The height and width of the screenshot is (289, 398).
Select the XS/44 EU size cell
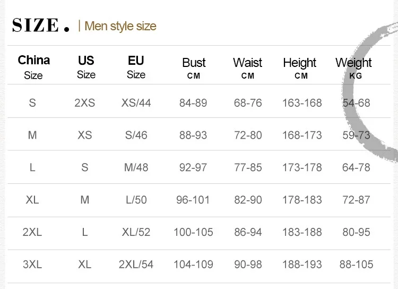coord(136,103)
